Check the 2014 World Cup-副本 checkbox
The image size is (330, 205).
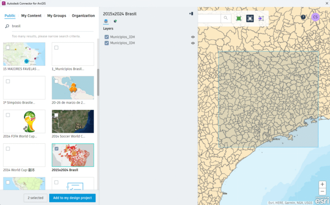8,149
